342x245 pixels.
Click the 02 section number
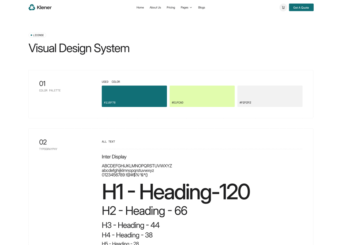click(x=43, y=142)
